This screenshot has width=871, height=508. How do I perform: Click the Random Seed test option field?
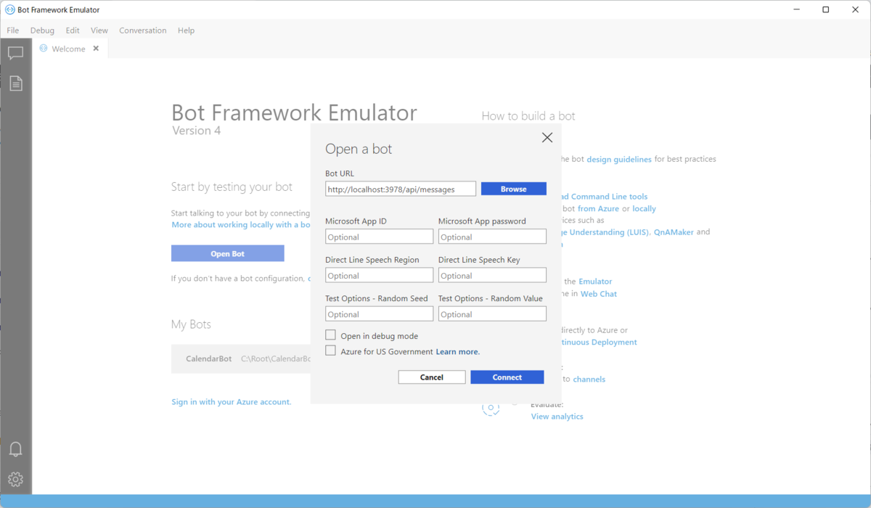click(x=379, y=314)
